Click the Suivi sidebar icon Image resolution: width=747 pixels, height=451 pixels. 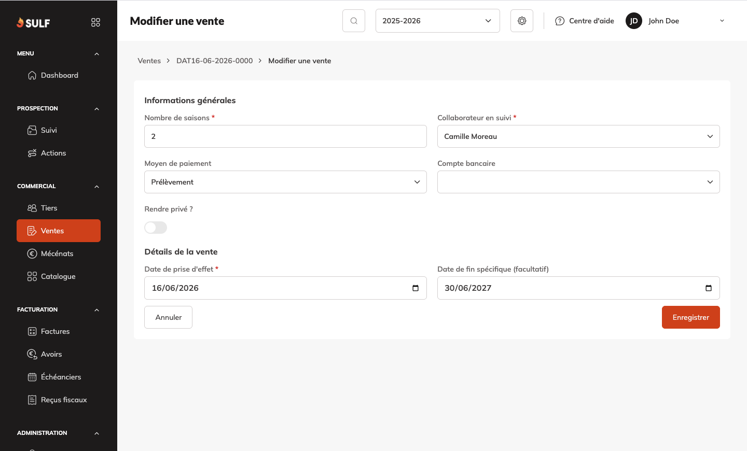[32, 130]
